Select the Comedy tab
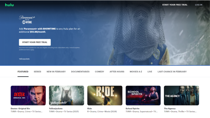Image resolution: width=210 pixels, height=118 pixels. [100, 71]
